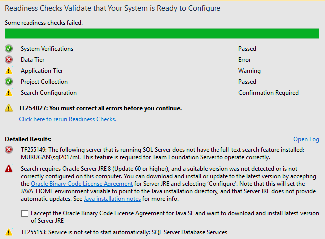This screenshot has height=239, width=325.
Task: Click the Application Tier Warning status
Action: [249, 71]
